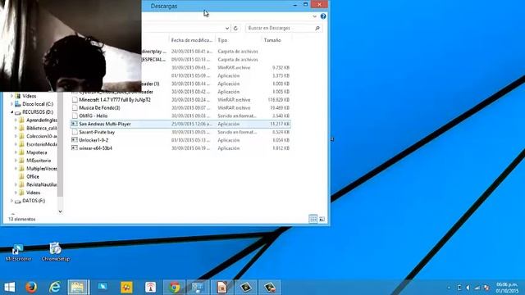Expand the MiEscritorio folder arrow in tree

(16, 161)
